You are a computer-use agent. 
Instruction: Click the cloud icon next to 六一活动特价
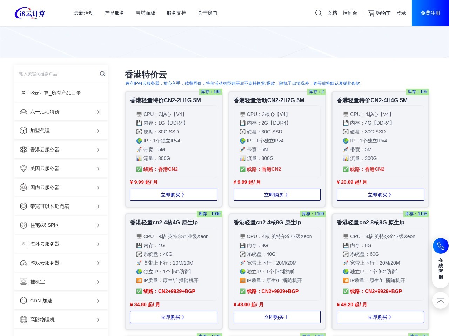(24, 112)
